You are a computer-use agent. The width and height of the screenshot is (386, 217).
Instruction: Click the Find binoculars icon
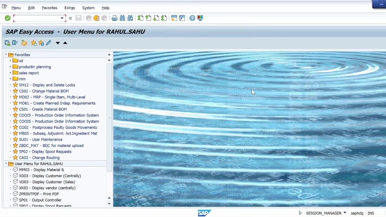pos(122,18)
